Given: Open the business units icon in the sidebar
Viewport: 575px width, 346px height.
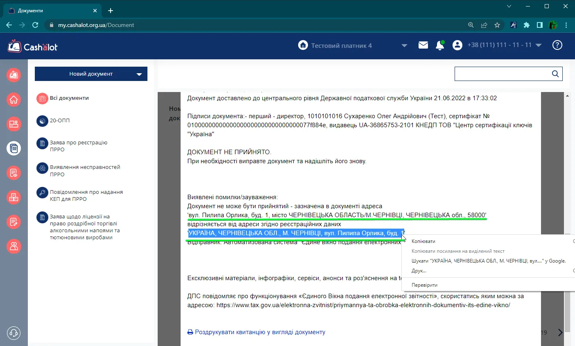Looking at the screenshot, I should pyautogui.click(x=14, y=198).
